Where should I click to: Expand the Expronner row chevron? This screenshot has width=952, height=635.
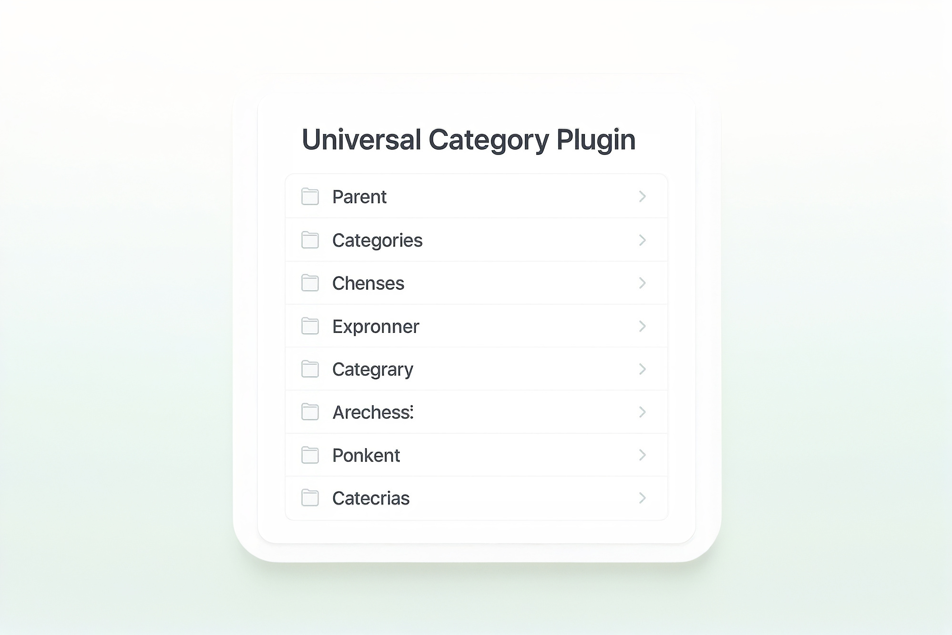642,326
